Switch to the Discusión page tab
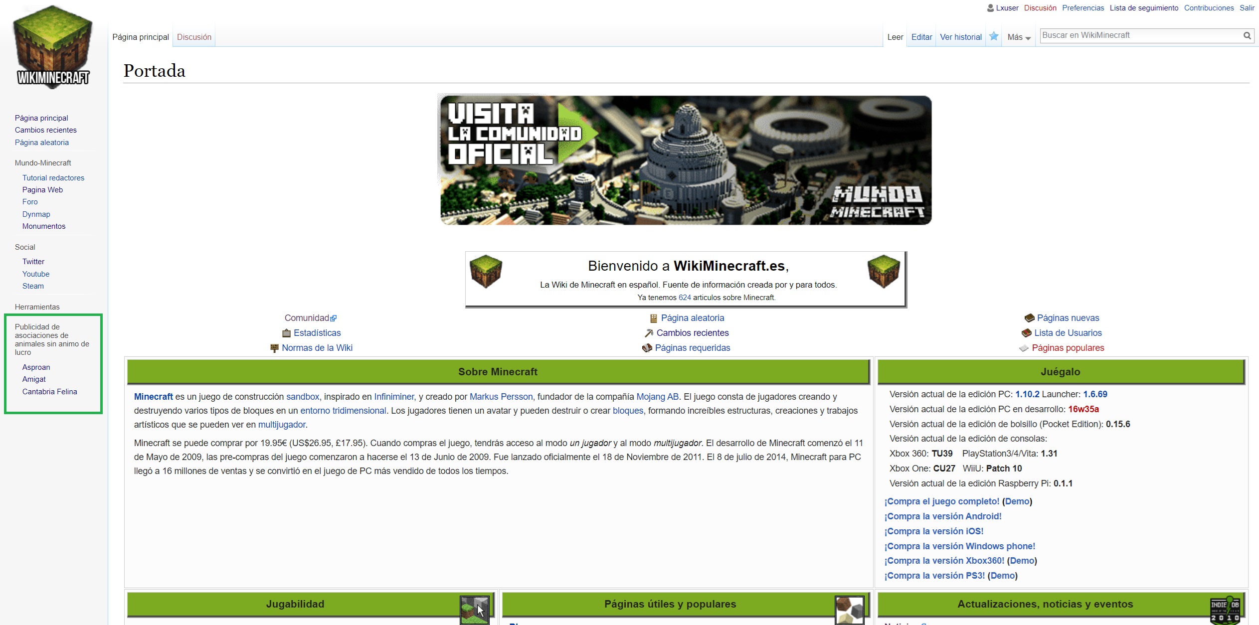This screenshot has height=625, width=1259. (194, 37)
